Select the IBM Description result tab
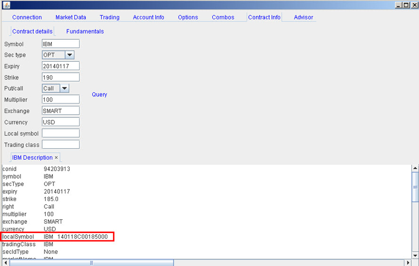The width and height of the screenshot is (419, 266). [32, 158]
